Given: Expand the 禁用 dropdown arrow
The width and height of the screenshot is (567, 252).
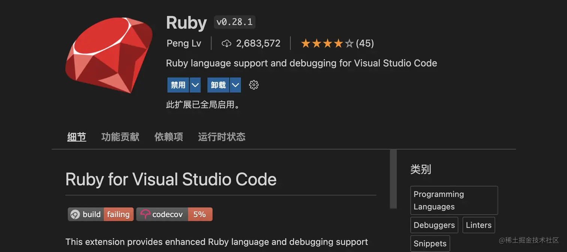Looking at the screenshot, I should [x=195, y=85].
